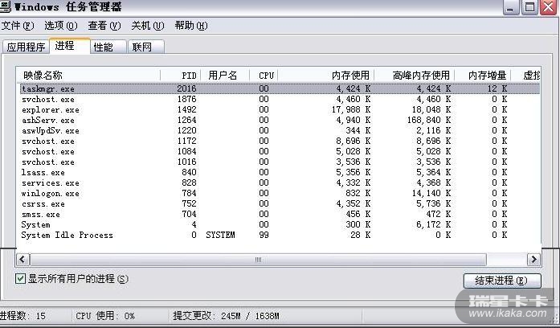Open the 文件(F) menu
Screen dimensions: 560x328
click(18, 26)
